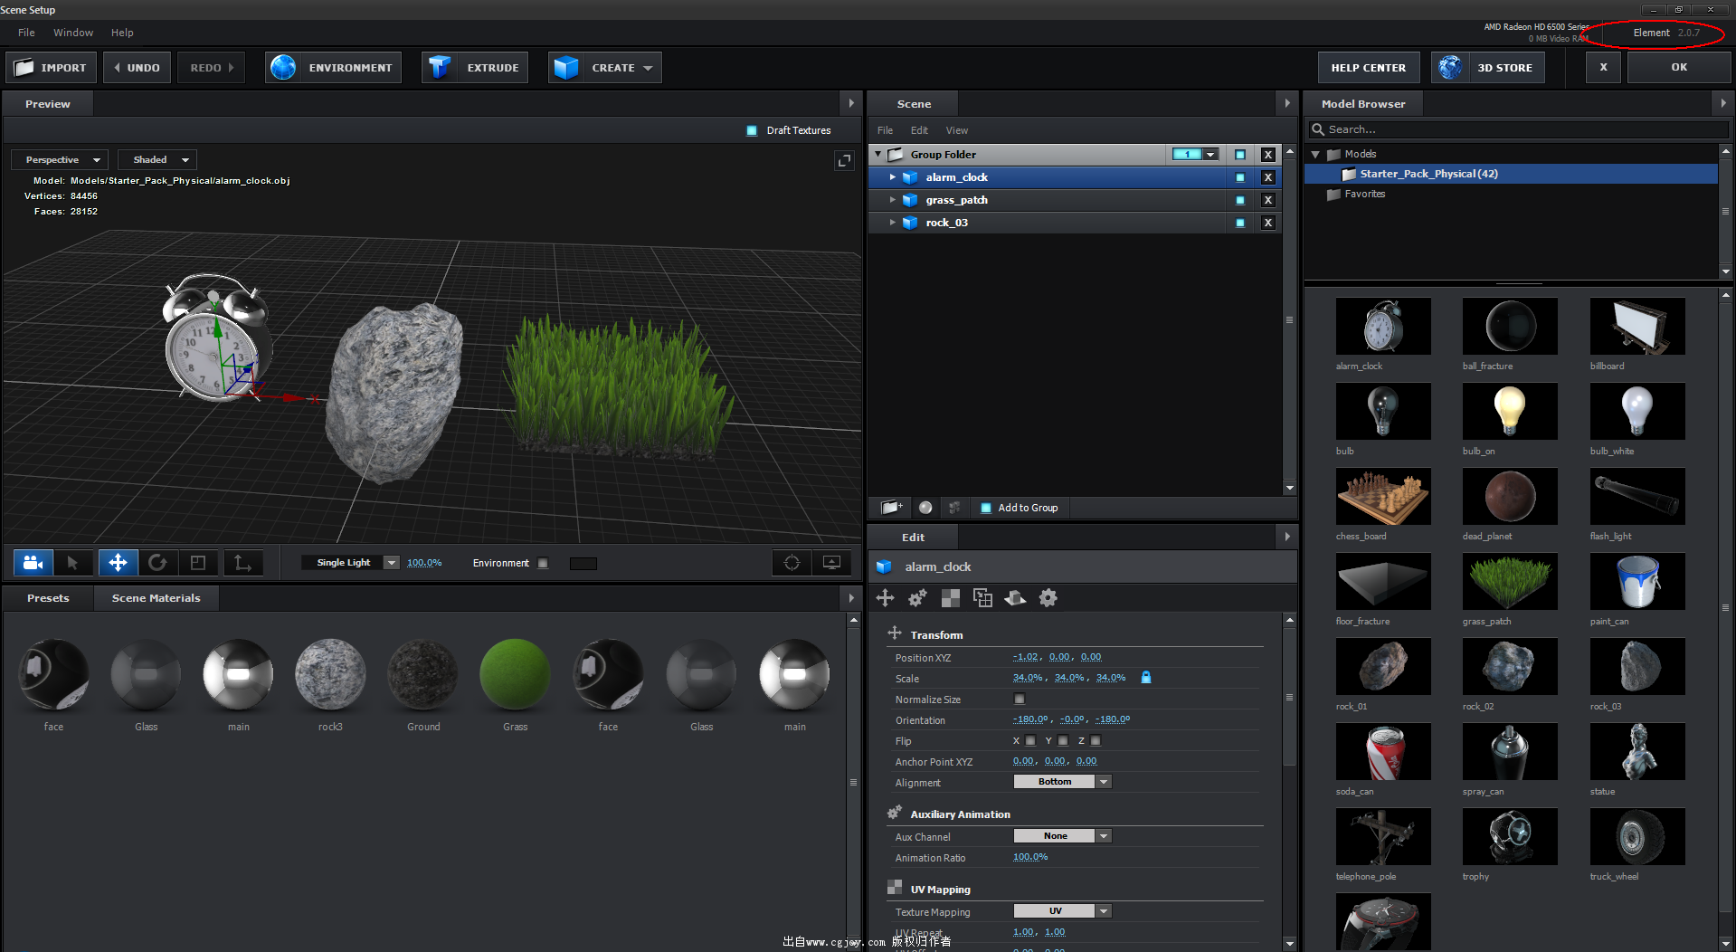
Task: Select the Grass material sphere
Action: [x=515, y=674]
